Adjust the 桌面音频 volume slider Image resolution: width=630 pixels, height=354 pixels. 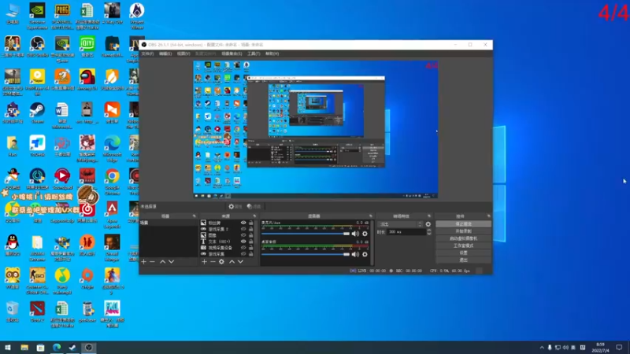(306, 254)
